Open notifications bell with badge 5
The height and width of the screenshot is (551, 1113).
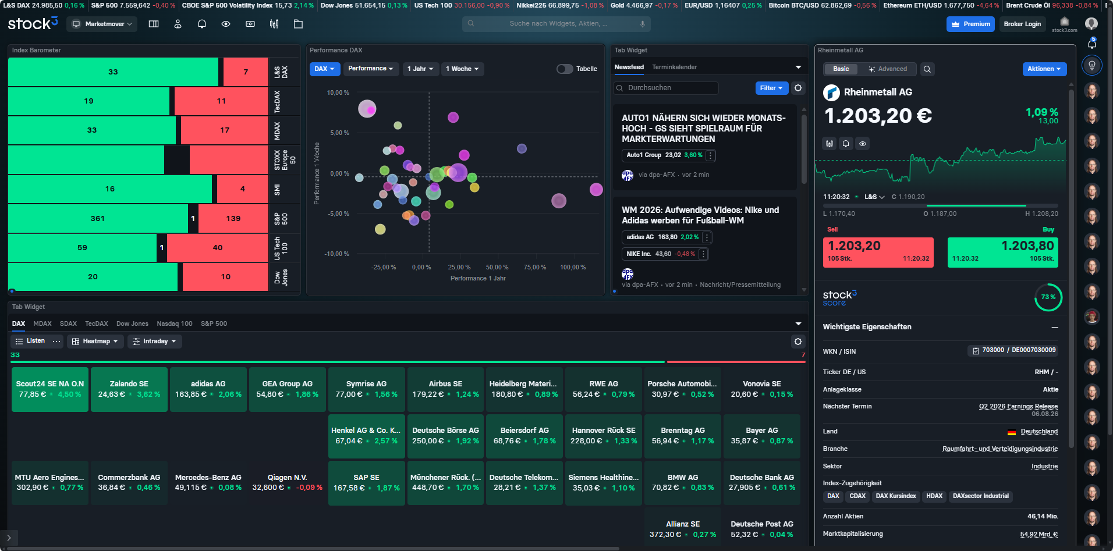(1092, 44)
